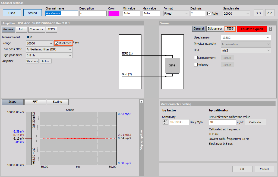Switch to the Scope tab
This screenshot has width=278, height=177.
12,102
